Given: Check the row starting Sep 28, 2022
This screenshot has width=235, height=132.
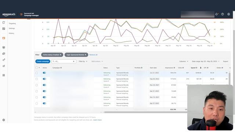Looking at the screenshot, I should point(37,79).
